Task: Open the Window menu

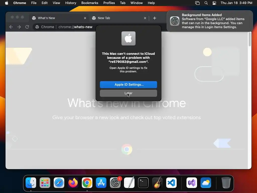Action: (x=137, y=3)
